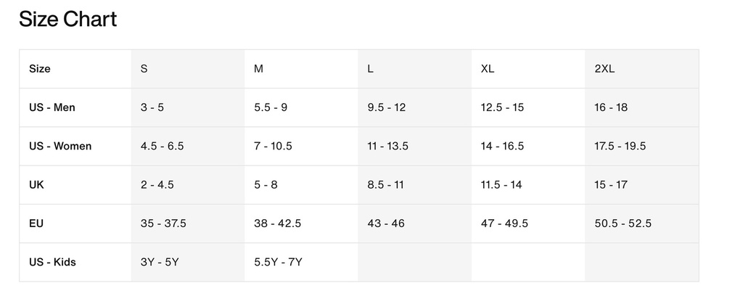This screenshot has height=304, width=743.
Task: Click the 5.5Y - 7Y kids cell
Action: pos(278,262)
